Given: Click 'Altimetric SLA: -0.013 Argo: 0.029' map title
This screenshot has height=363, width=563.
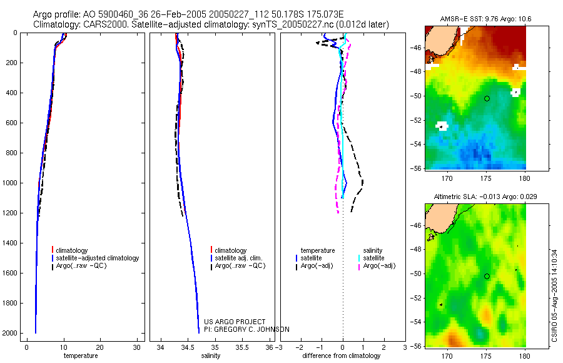Looking at the screenshot, I should (485, 197).
